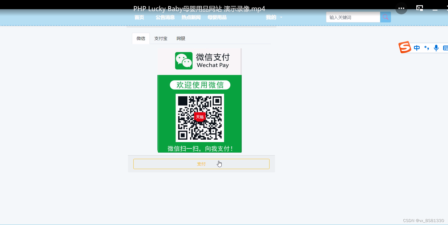
Task: Click the 支付 submit button
Action: 201,164
